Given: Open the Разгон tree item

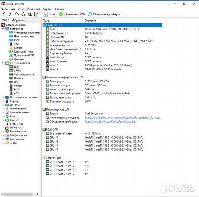Looking at the screenshot, I should pyautogui.click(x=16, y=48).
